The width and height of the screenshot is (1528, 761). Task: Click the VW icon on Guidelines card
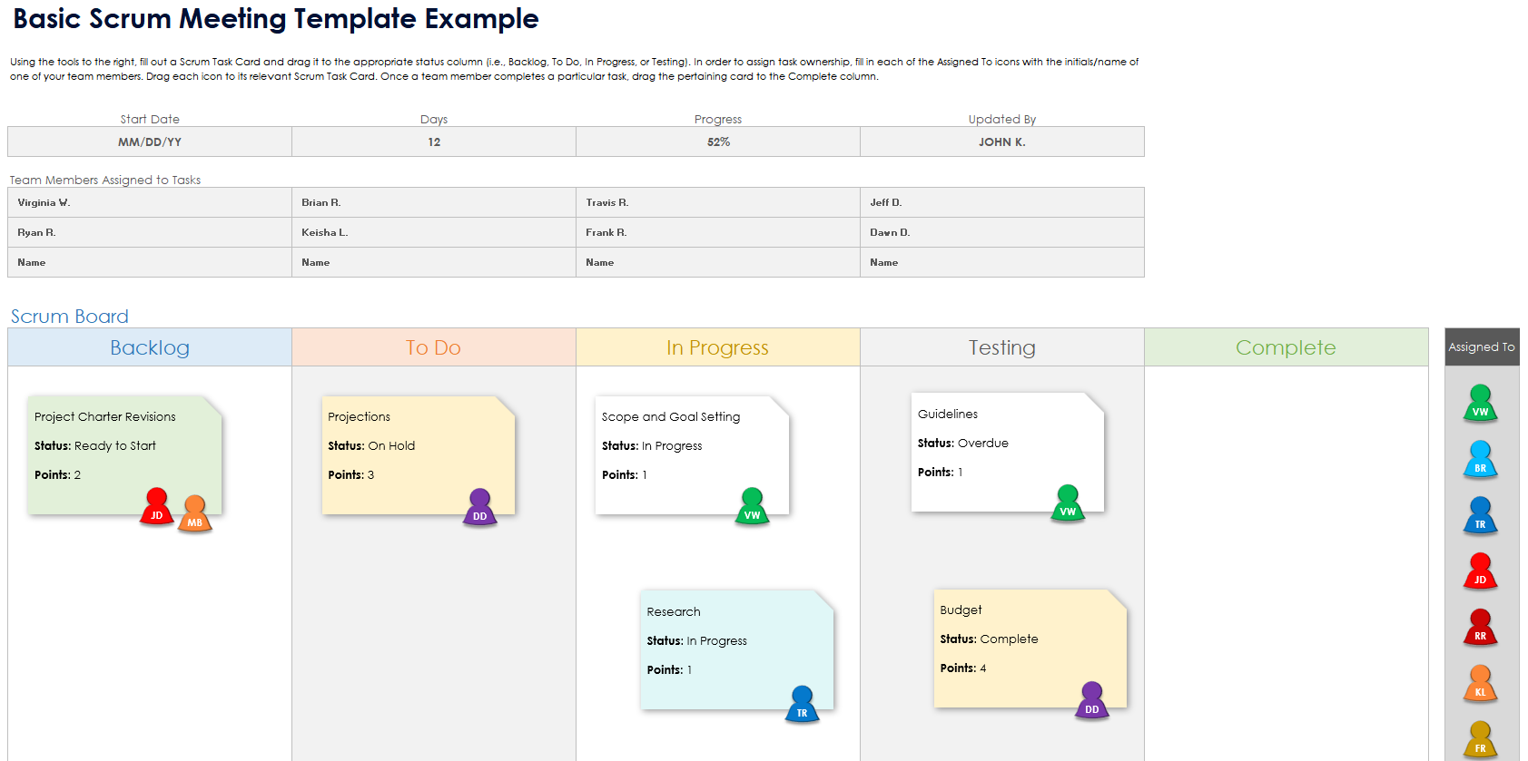point(1068,503)
